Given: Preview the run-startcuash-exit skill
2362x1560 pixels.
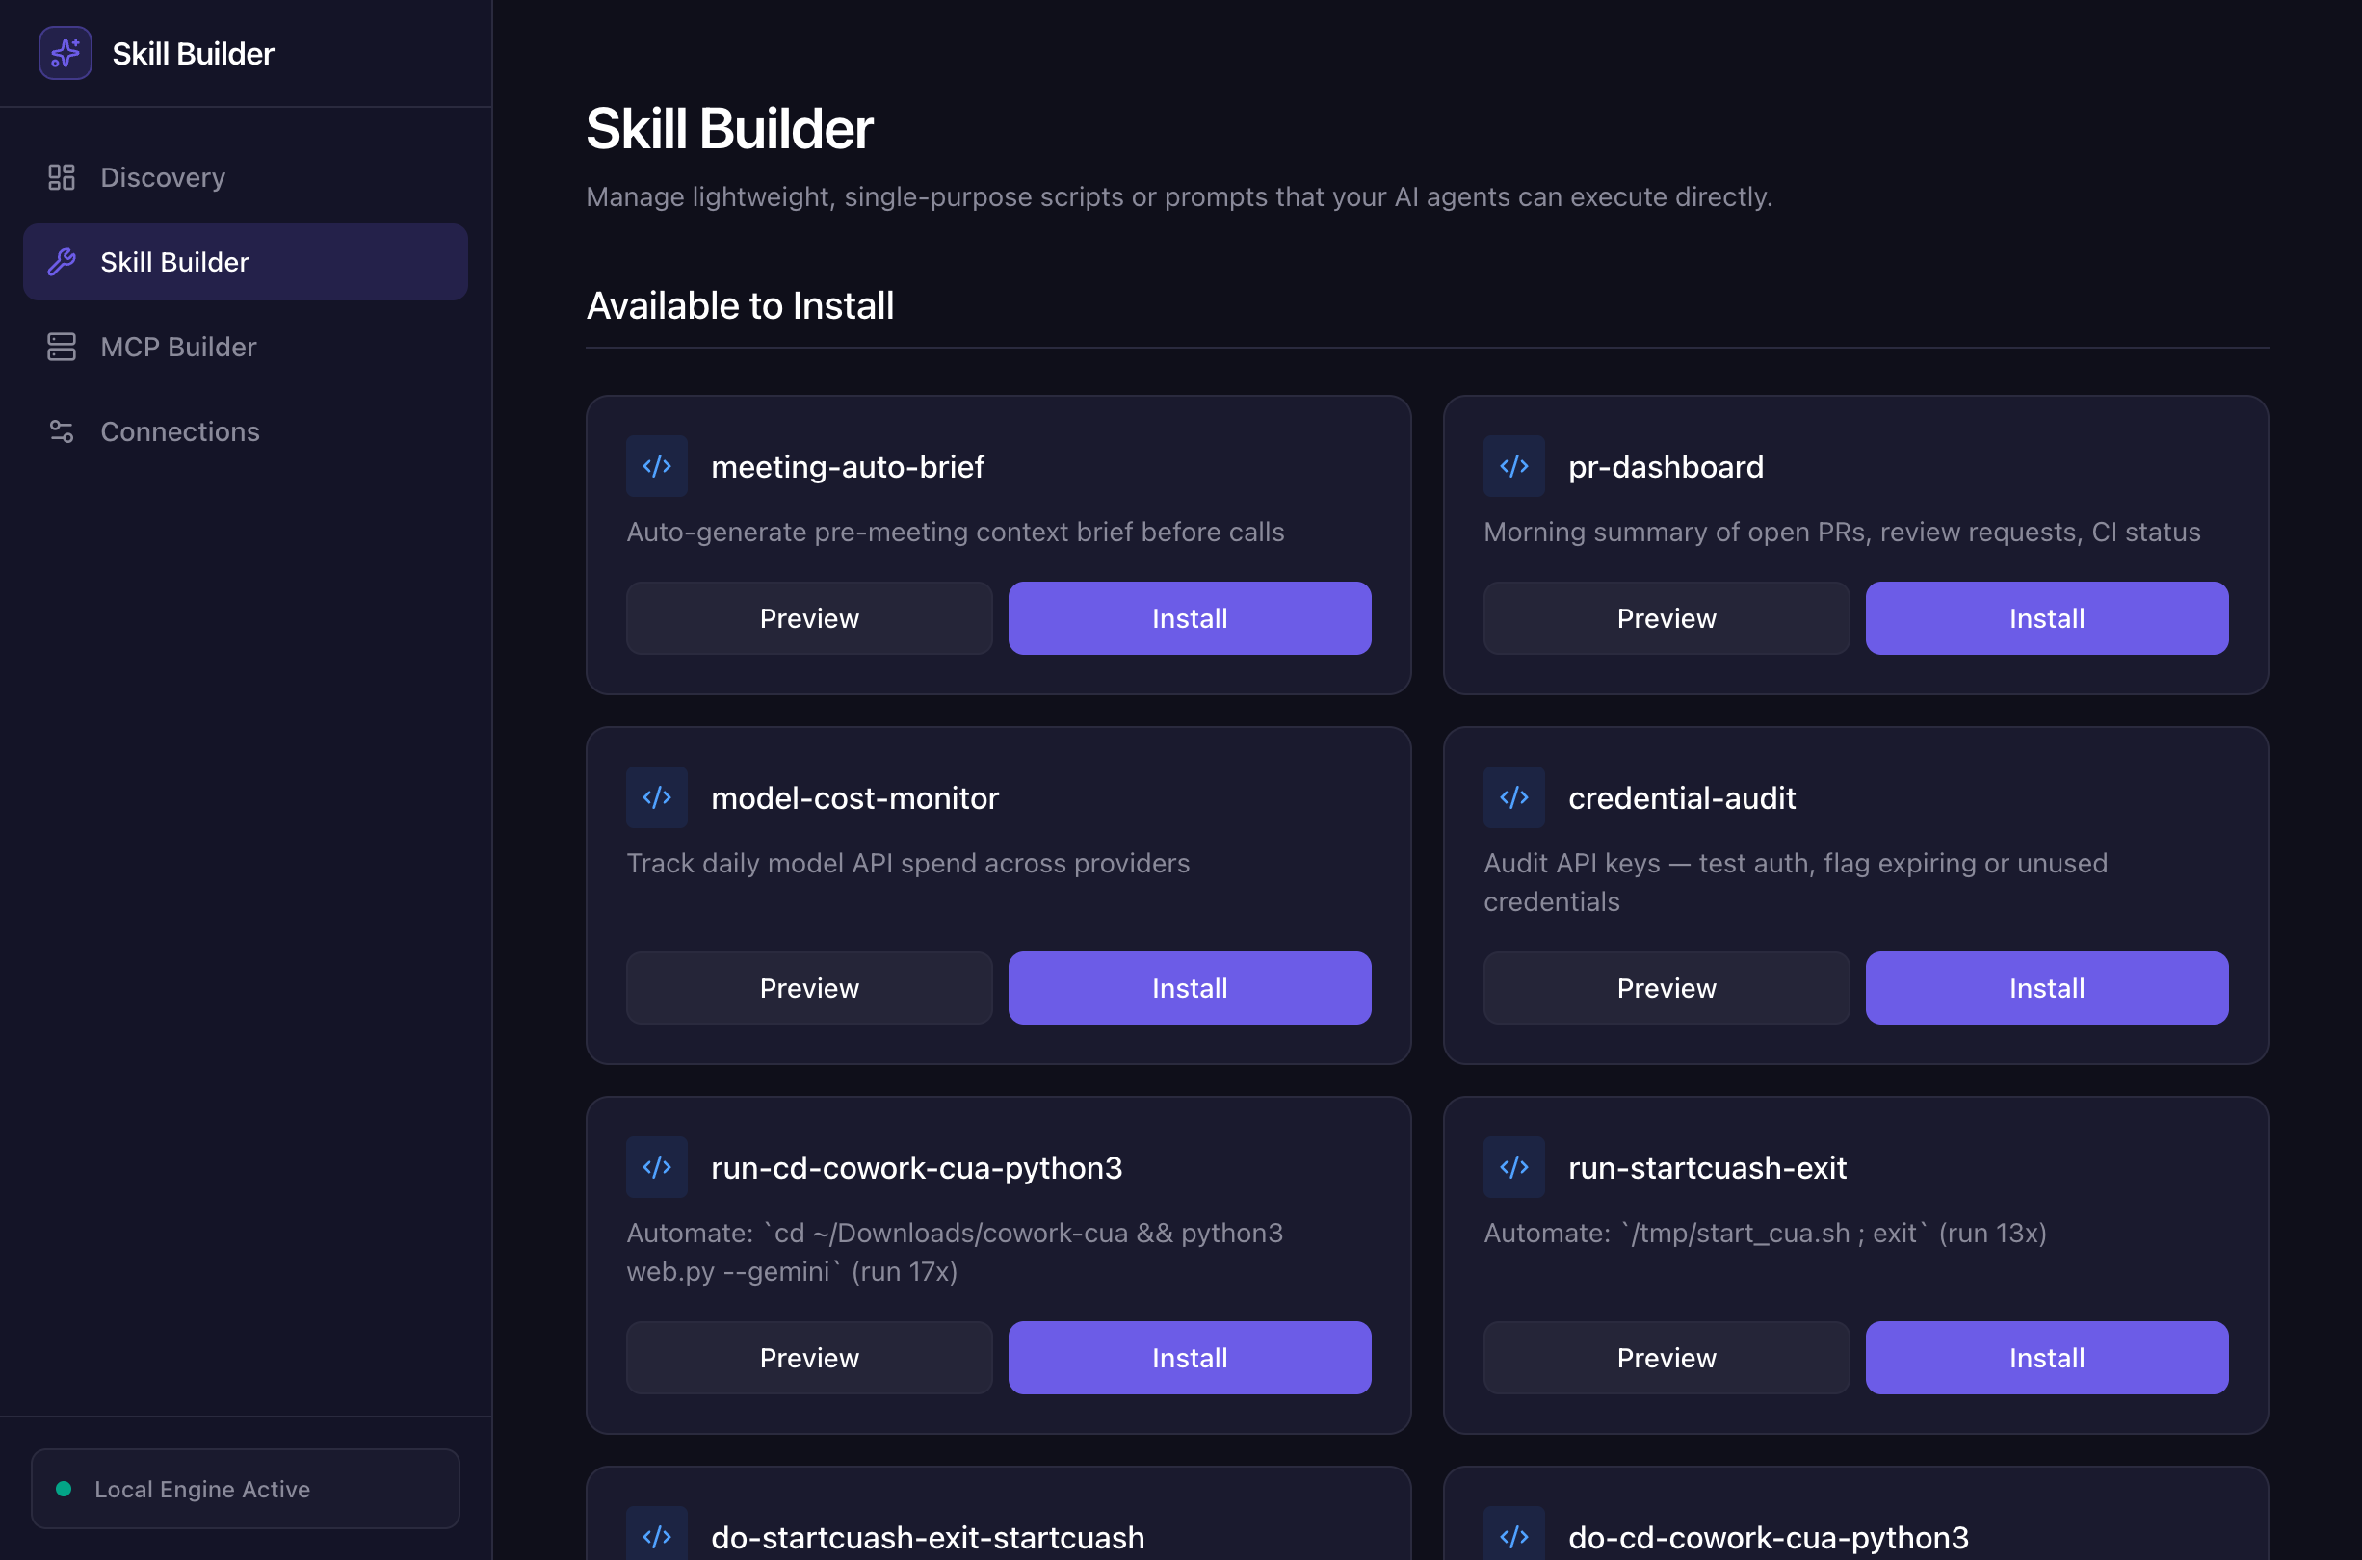Looking at the screenshot, I should pyautogui.click(x=1666, y=1358).
